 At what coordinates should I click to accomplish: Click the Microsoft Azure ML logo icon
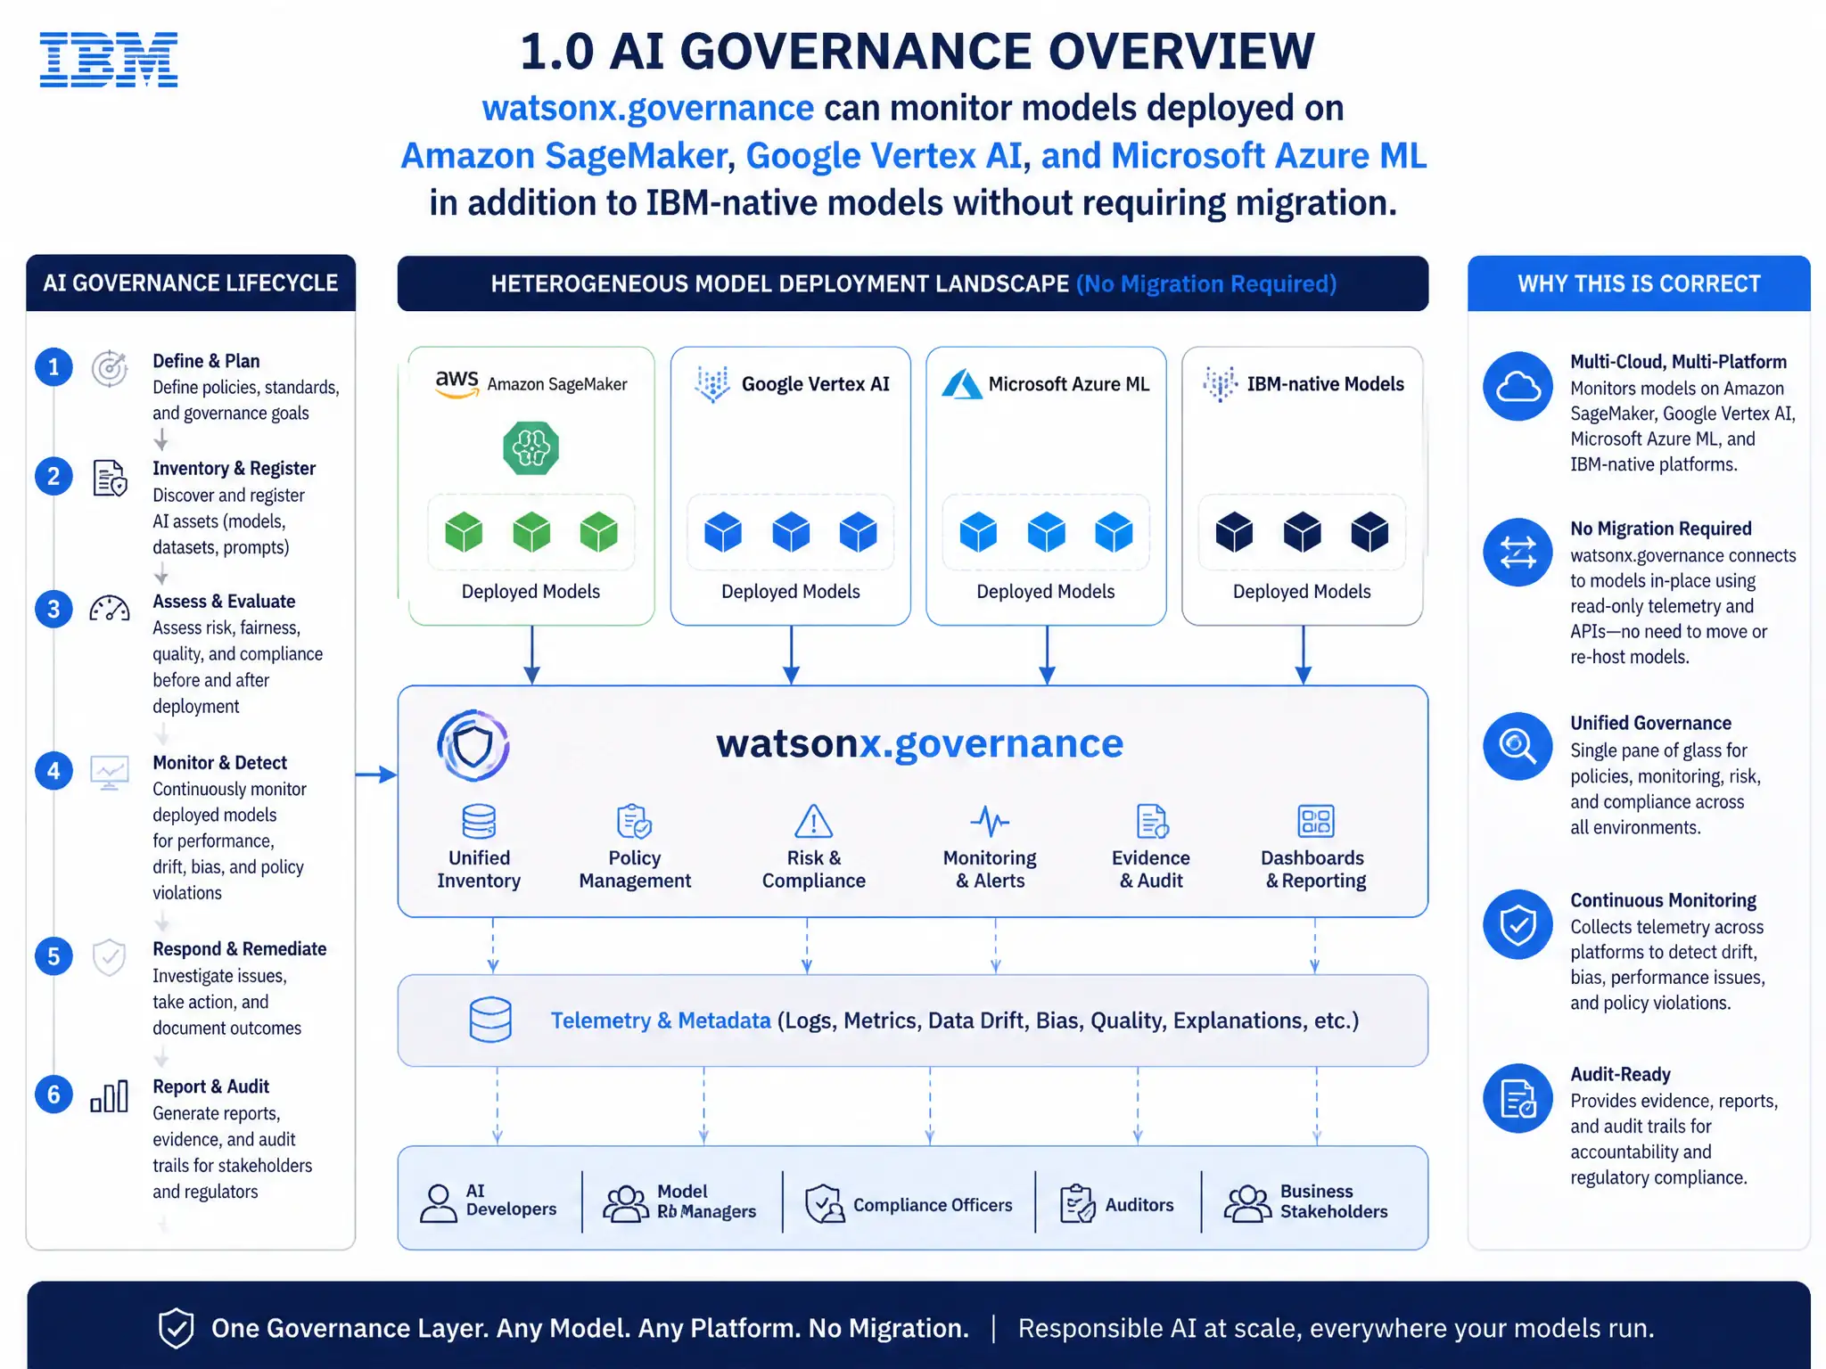[962, 384]
